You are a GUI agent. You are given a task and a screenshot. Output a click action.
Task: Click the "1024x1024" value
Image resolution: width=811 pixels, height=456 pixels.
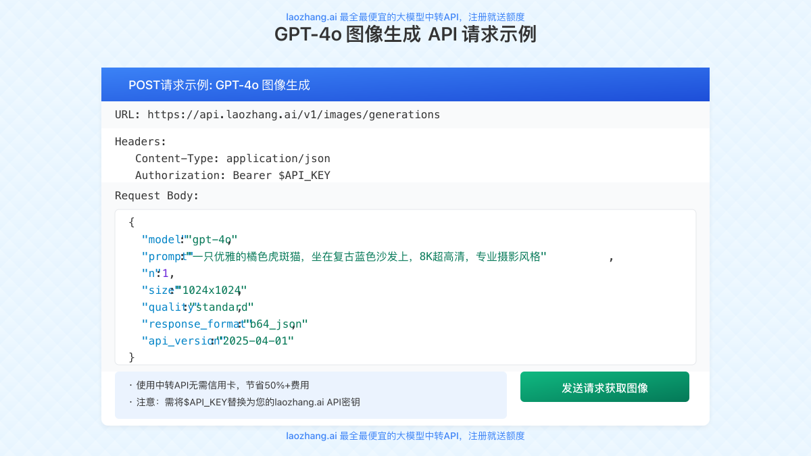[210, 290]
